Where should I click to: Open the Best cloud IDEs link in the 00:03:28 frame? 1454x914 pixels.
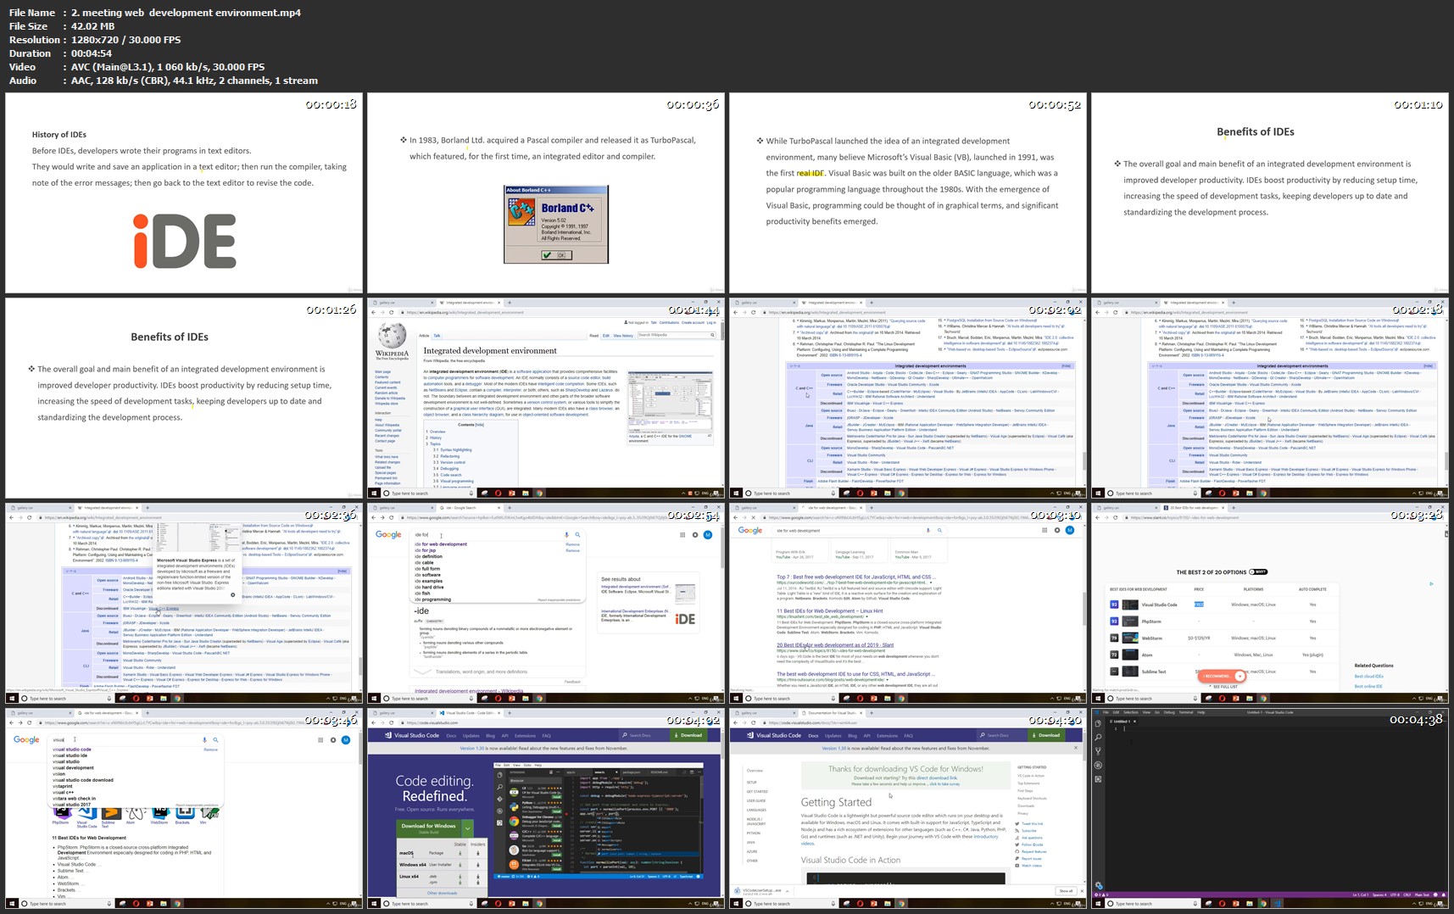click(x=1368, y=676)
